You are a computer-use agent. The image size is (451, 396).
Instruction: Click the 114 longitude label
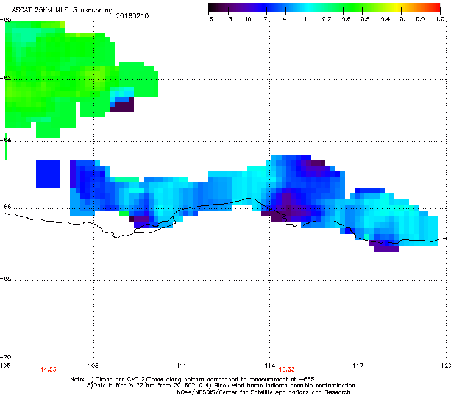pos(270,366)
